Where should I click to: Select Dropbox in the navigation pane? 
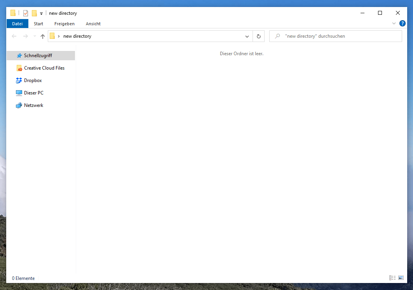pos(33,80)
